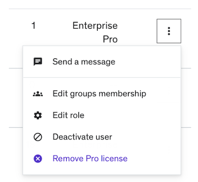Choose Remove Pro license
This screenshot has width=198, height=182.
coord(90,159)
